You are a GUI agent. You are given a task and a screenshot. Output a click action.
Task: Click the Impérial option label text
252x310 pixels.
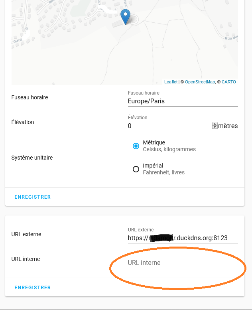click(x=153, y=166)
